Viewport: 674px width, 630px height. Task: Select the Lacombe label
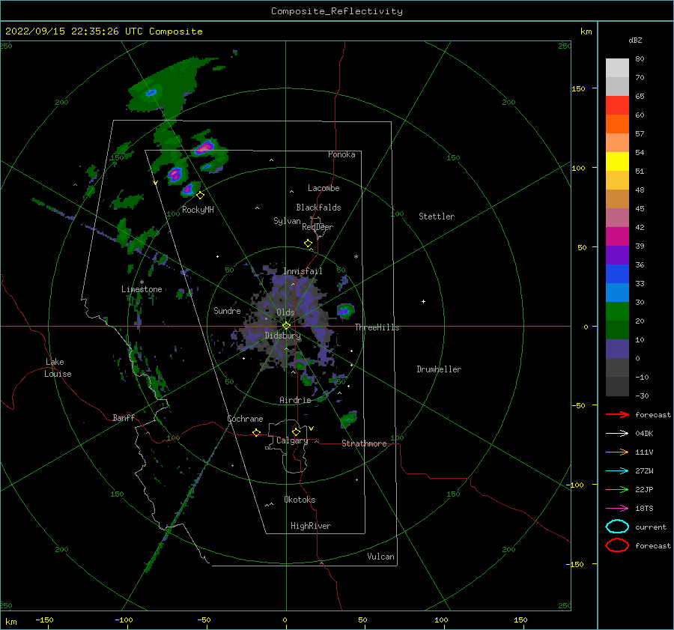click(324, 188)
